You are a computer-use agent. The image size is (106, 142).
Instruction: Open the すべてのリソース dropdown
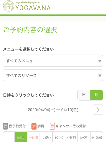click(53, 75)
